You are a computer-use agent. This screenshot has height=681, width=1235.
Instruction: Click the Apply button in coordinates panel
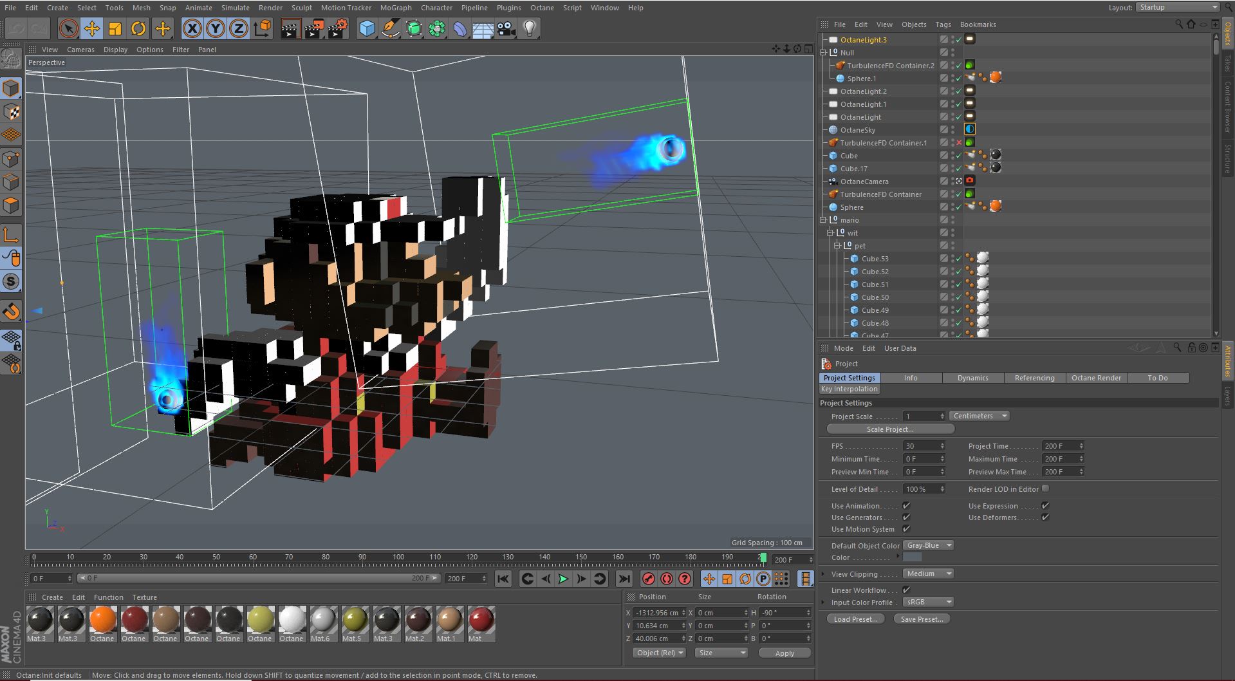coord(784,653)
